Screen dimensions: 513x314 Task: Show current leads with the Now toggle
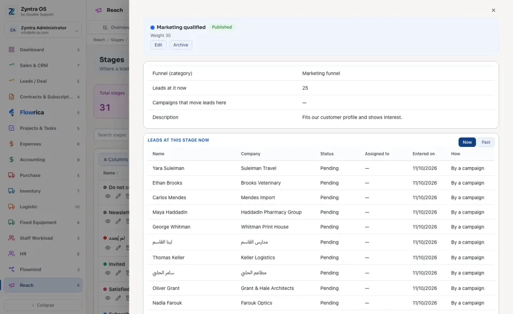click(467, 142)
